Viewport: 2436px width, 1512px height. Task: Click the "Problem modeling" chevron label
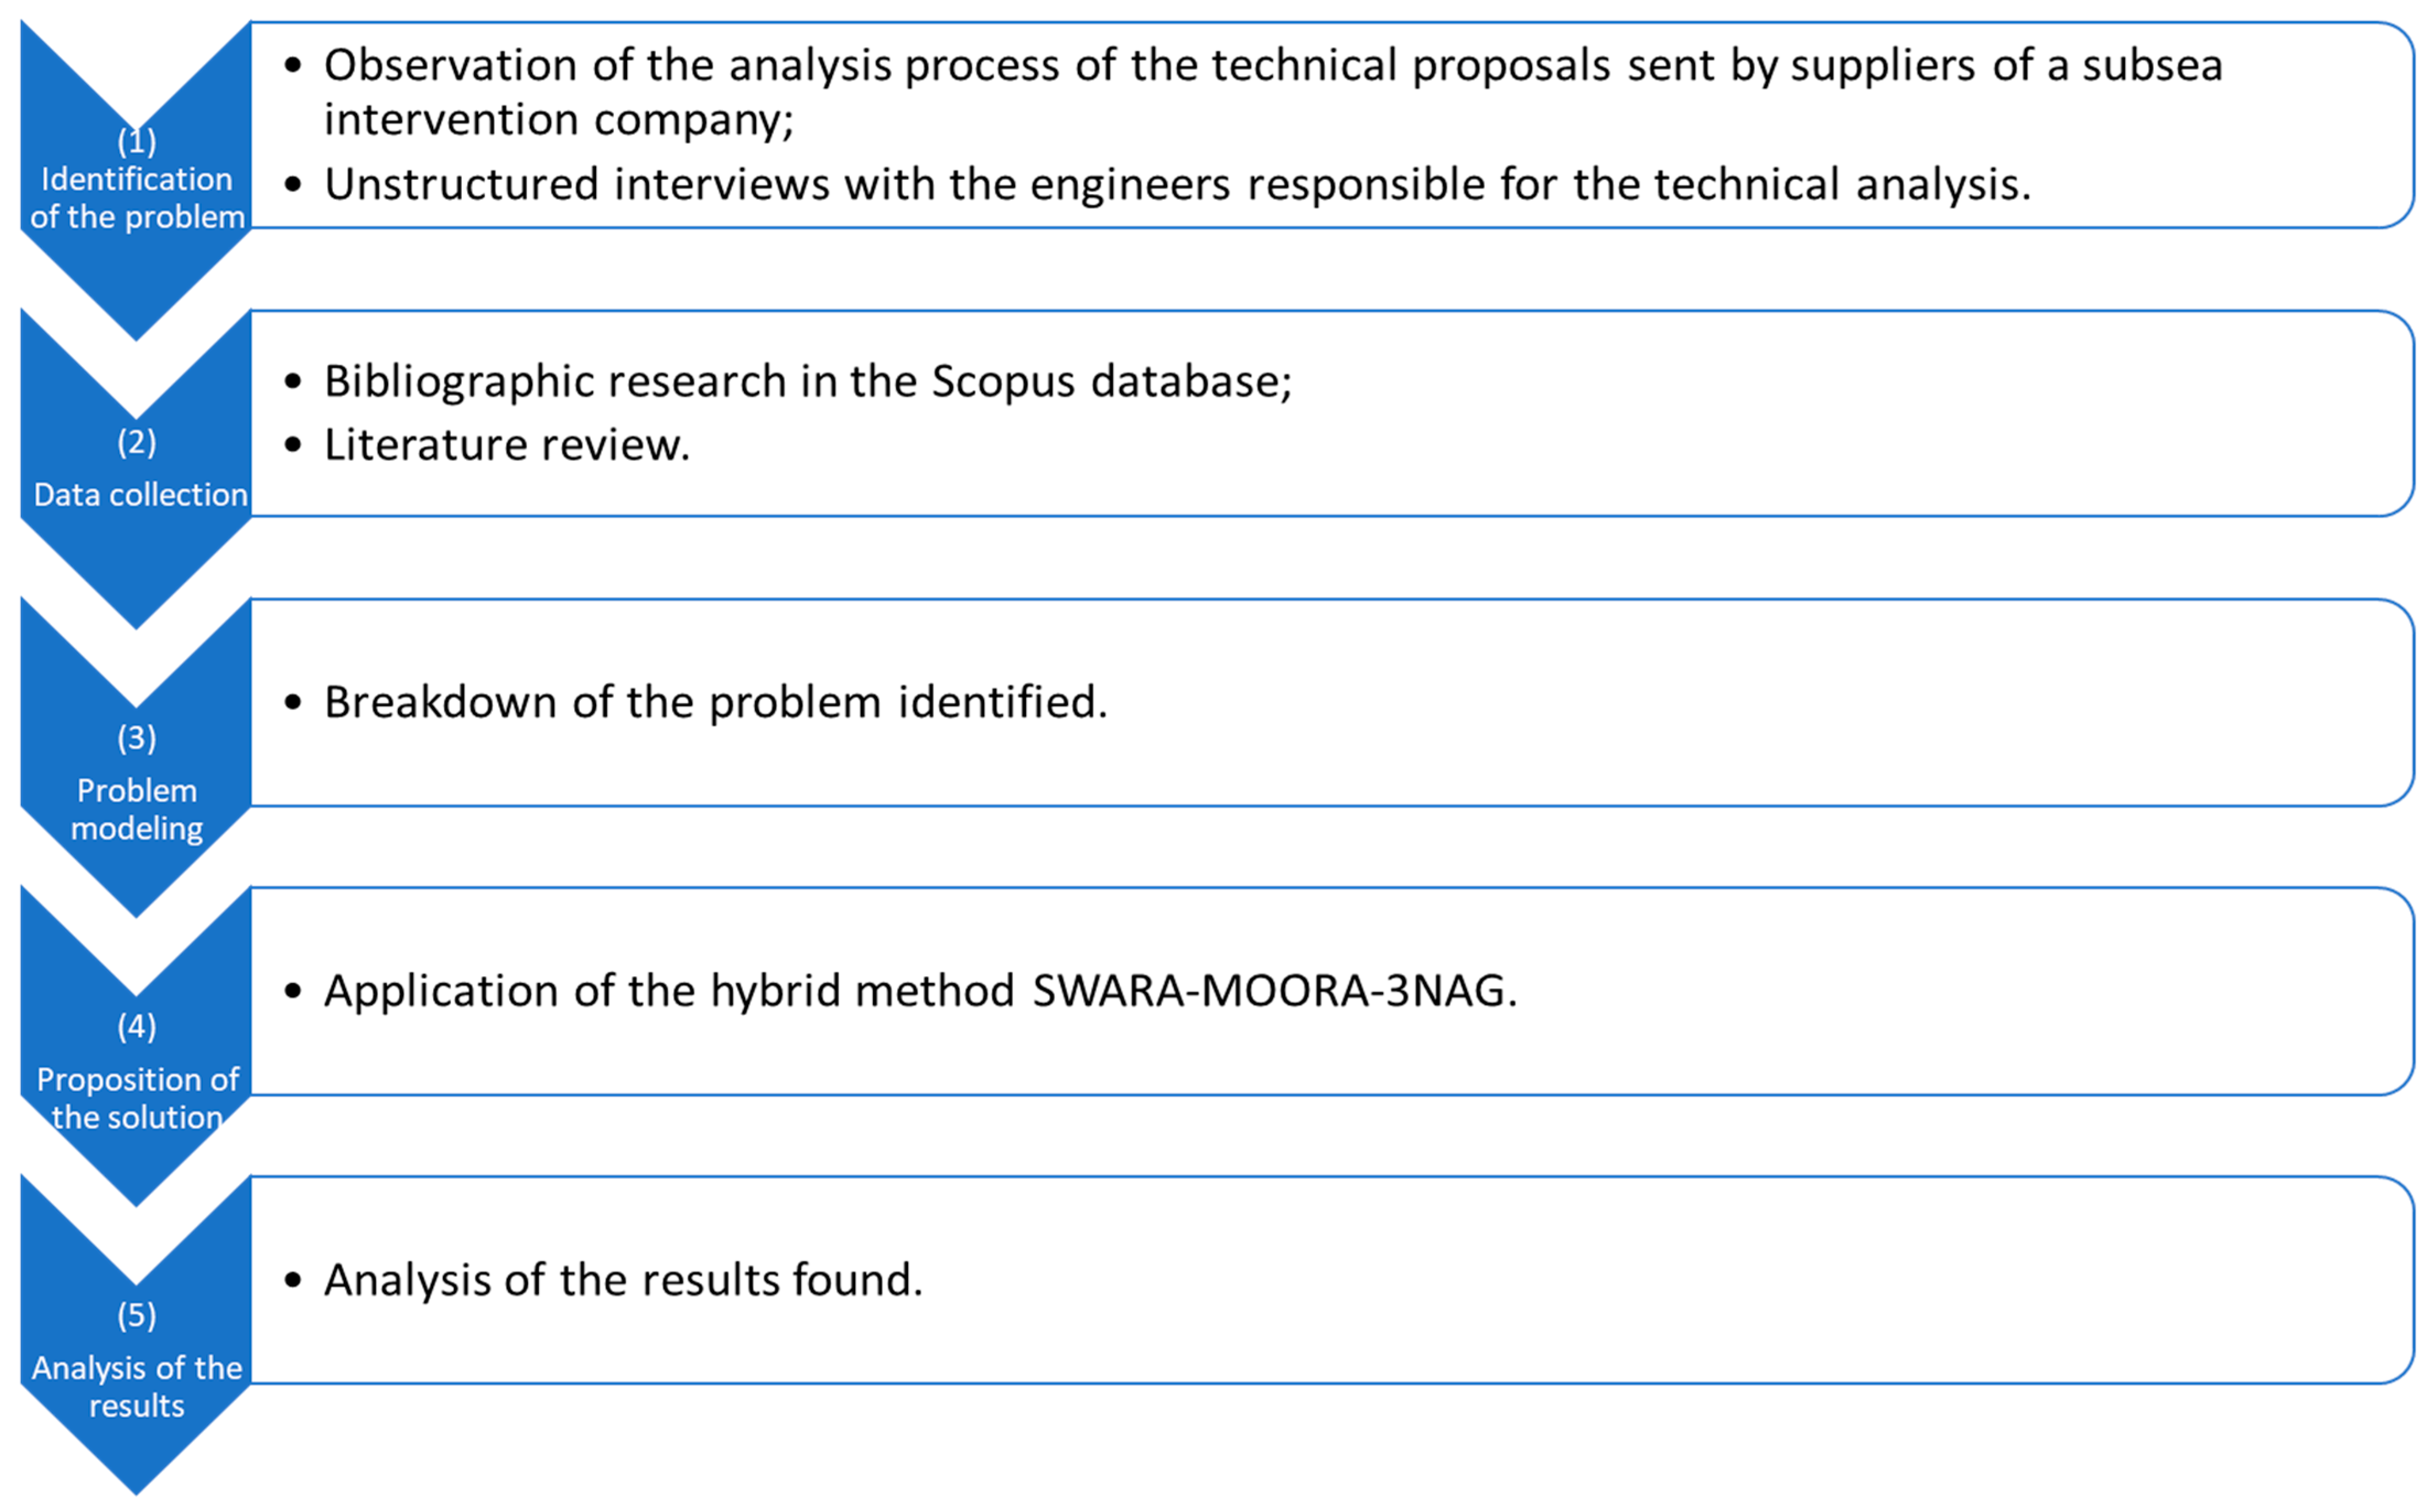pos(137,809)
